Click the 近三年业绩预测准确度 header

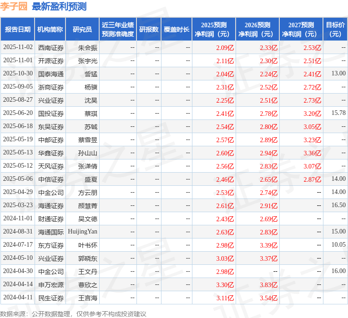[118, 29]
